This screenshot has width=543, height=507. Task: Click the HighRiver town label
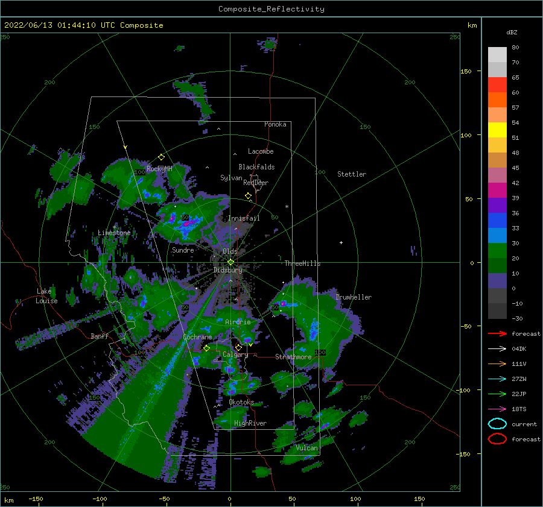pos(250,423)
